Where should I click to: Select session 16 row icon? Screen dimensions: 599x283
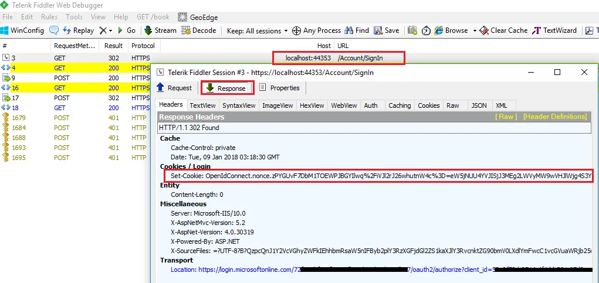(5, 88)
